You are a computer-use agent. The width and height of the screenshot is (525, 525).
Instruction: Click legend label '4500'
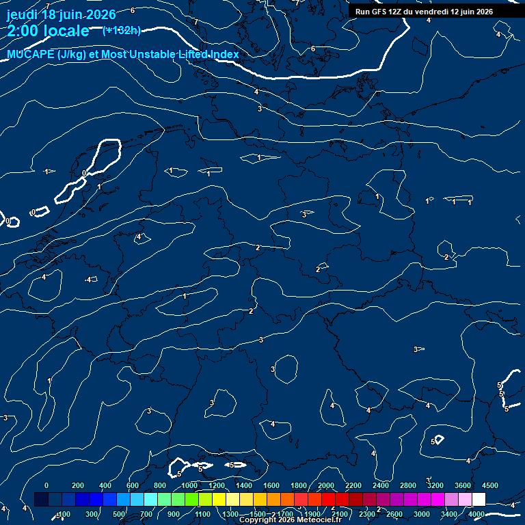point(490,485)
